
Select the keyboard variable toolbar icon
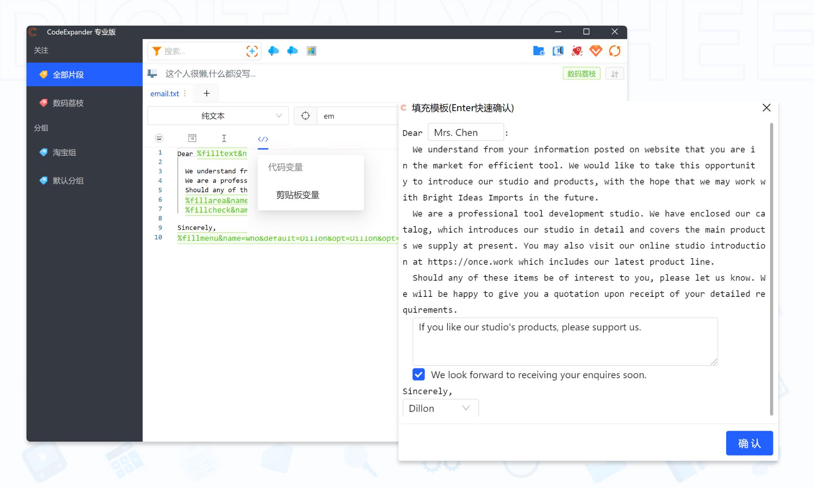159,138
